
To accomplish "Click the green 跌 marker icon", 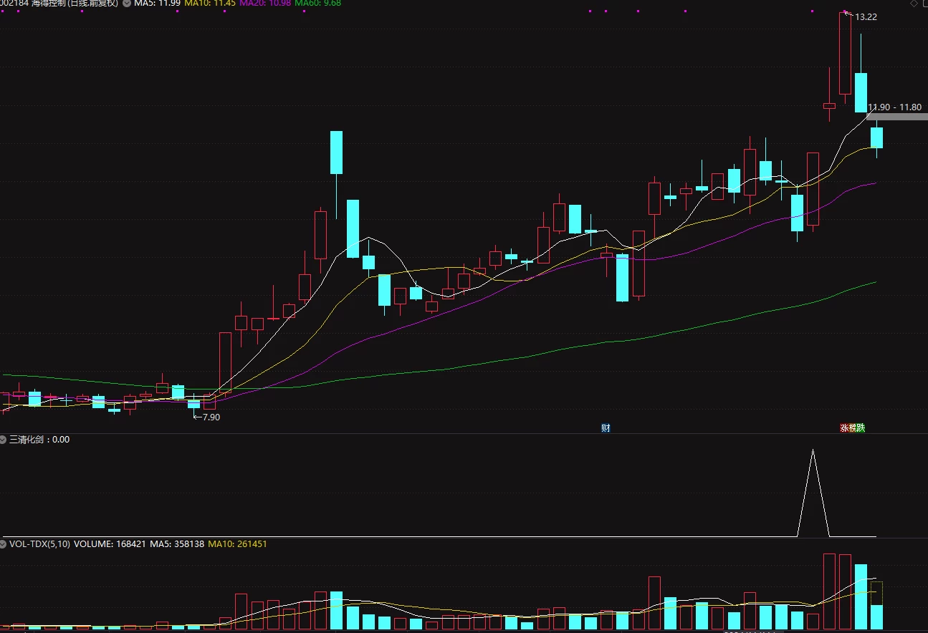I will (x=860, y=428).
